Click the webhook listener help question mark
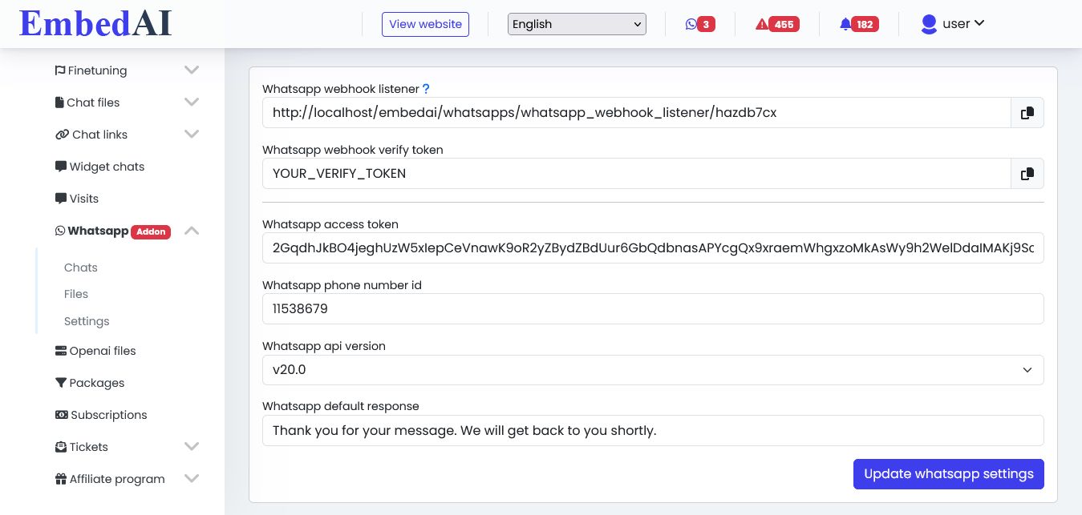The image size is (1082, 515). click(426, 89)
